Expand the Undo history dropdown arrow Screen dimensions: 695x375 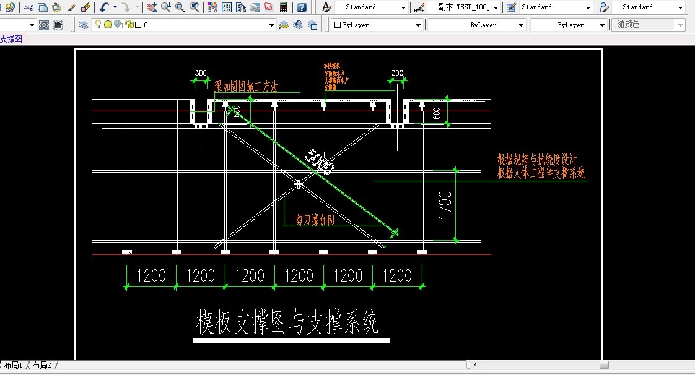[x=115, y=7]
